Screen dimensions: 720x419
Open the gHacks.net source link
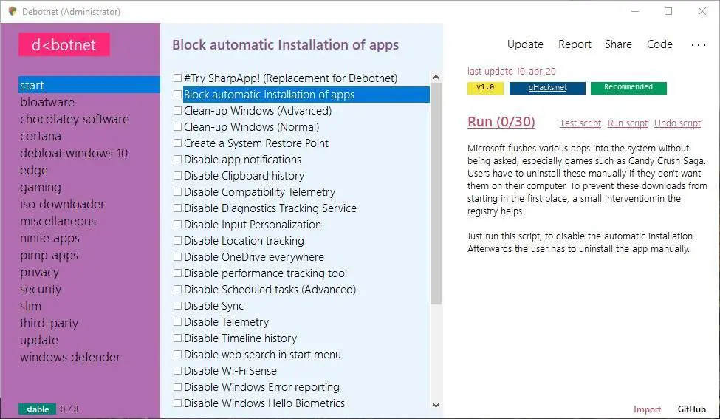(x=547, y=87)
